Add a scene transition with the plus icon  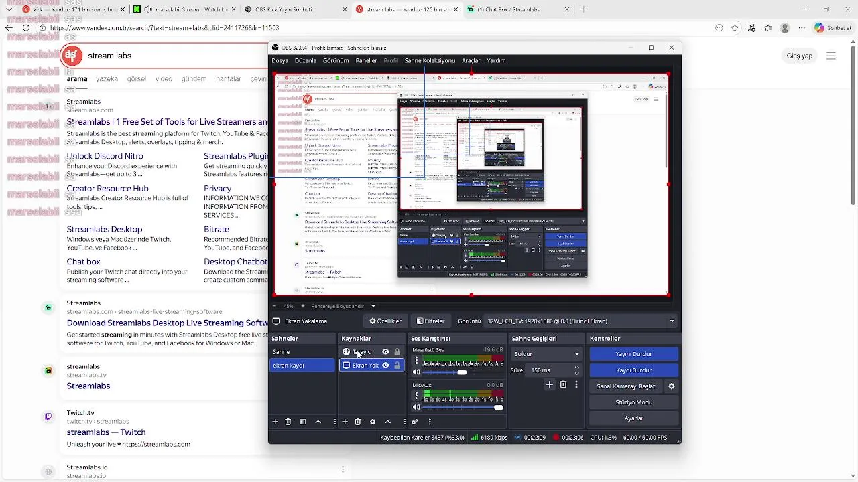[x=550, y=384]
